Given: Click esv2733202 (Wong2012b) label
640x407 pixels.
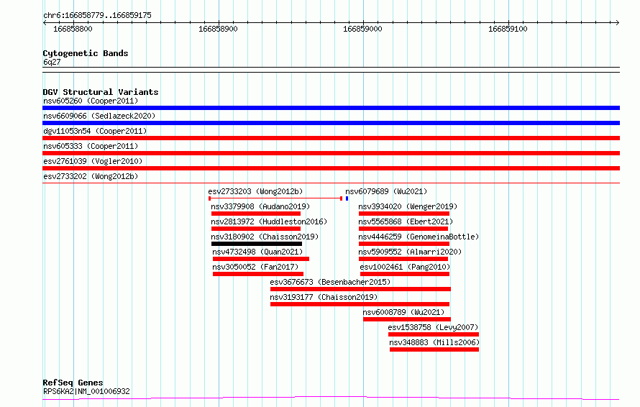Looking at the screenshot, I should [x=91, y=176].
